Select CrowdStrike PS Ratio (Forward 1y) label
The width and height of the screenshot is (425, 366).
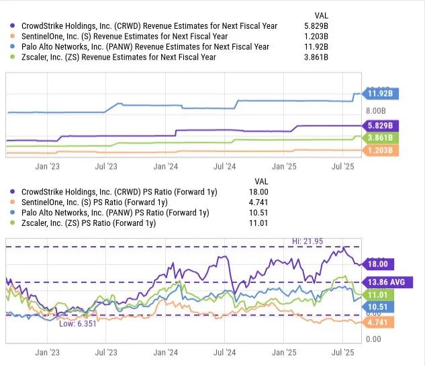[x=120, y=192]
